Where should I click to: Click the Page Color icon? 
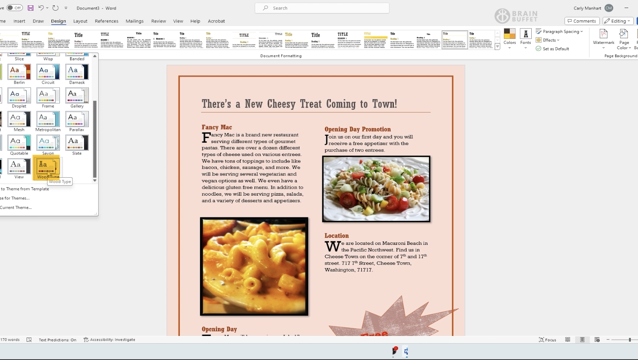coord(624,37)
